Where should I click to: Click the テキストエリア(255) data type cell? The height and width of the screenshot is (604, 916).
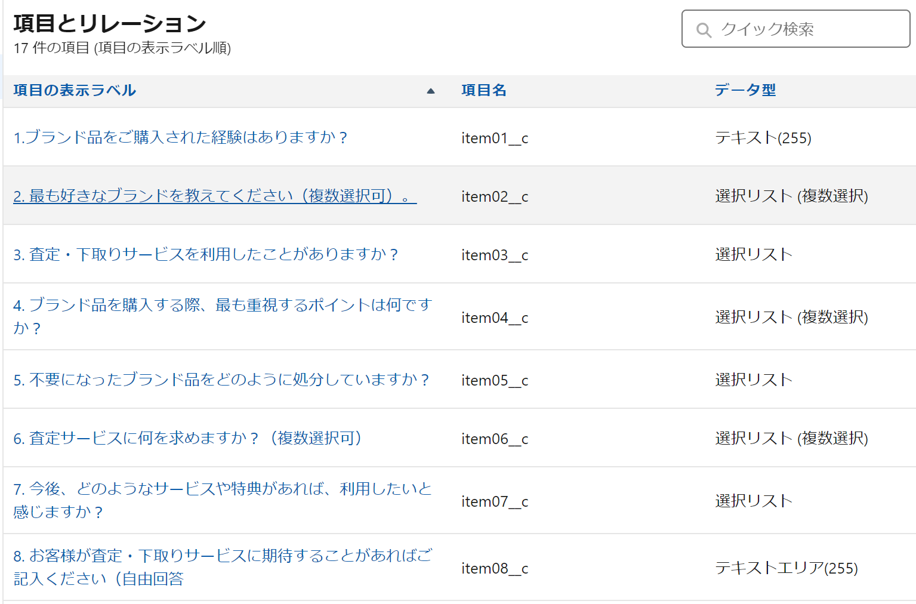786,568
